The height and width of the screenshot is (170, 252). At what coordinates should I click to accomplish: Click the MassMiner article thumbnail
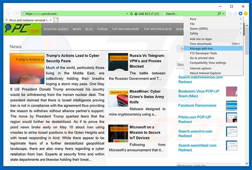click(118, 98)
